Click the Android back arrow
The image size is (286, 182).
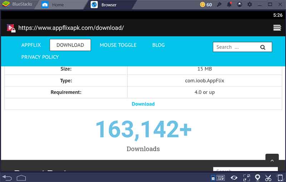pos(7,178)
